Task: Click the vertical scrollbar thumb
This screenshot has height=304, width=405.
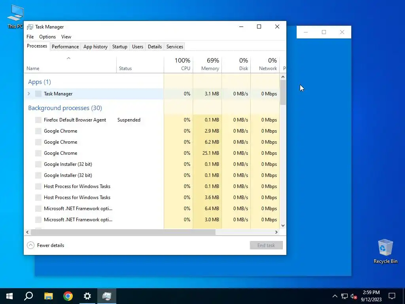Action: (x=283, y=92)
